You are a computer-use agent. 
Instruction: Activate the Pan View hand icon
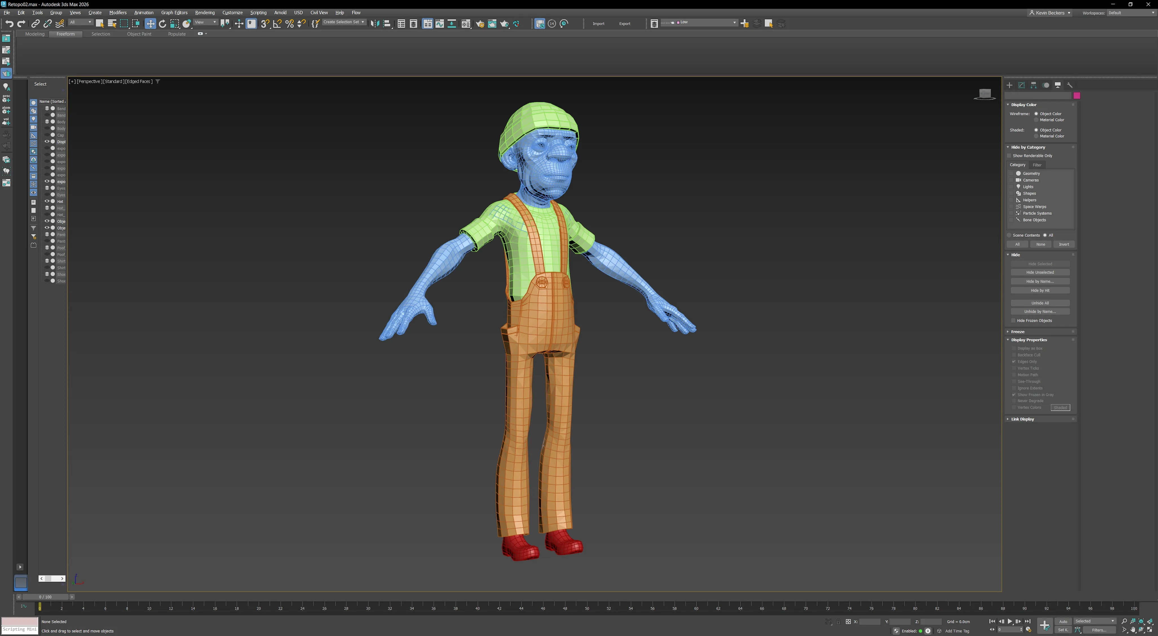(1133, 630)
